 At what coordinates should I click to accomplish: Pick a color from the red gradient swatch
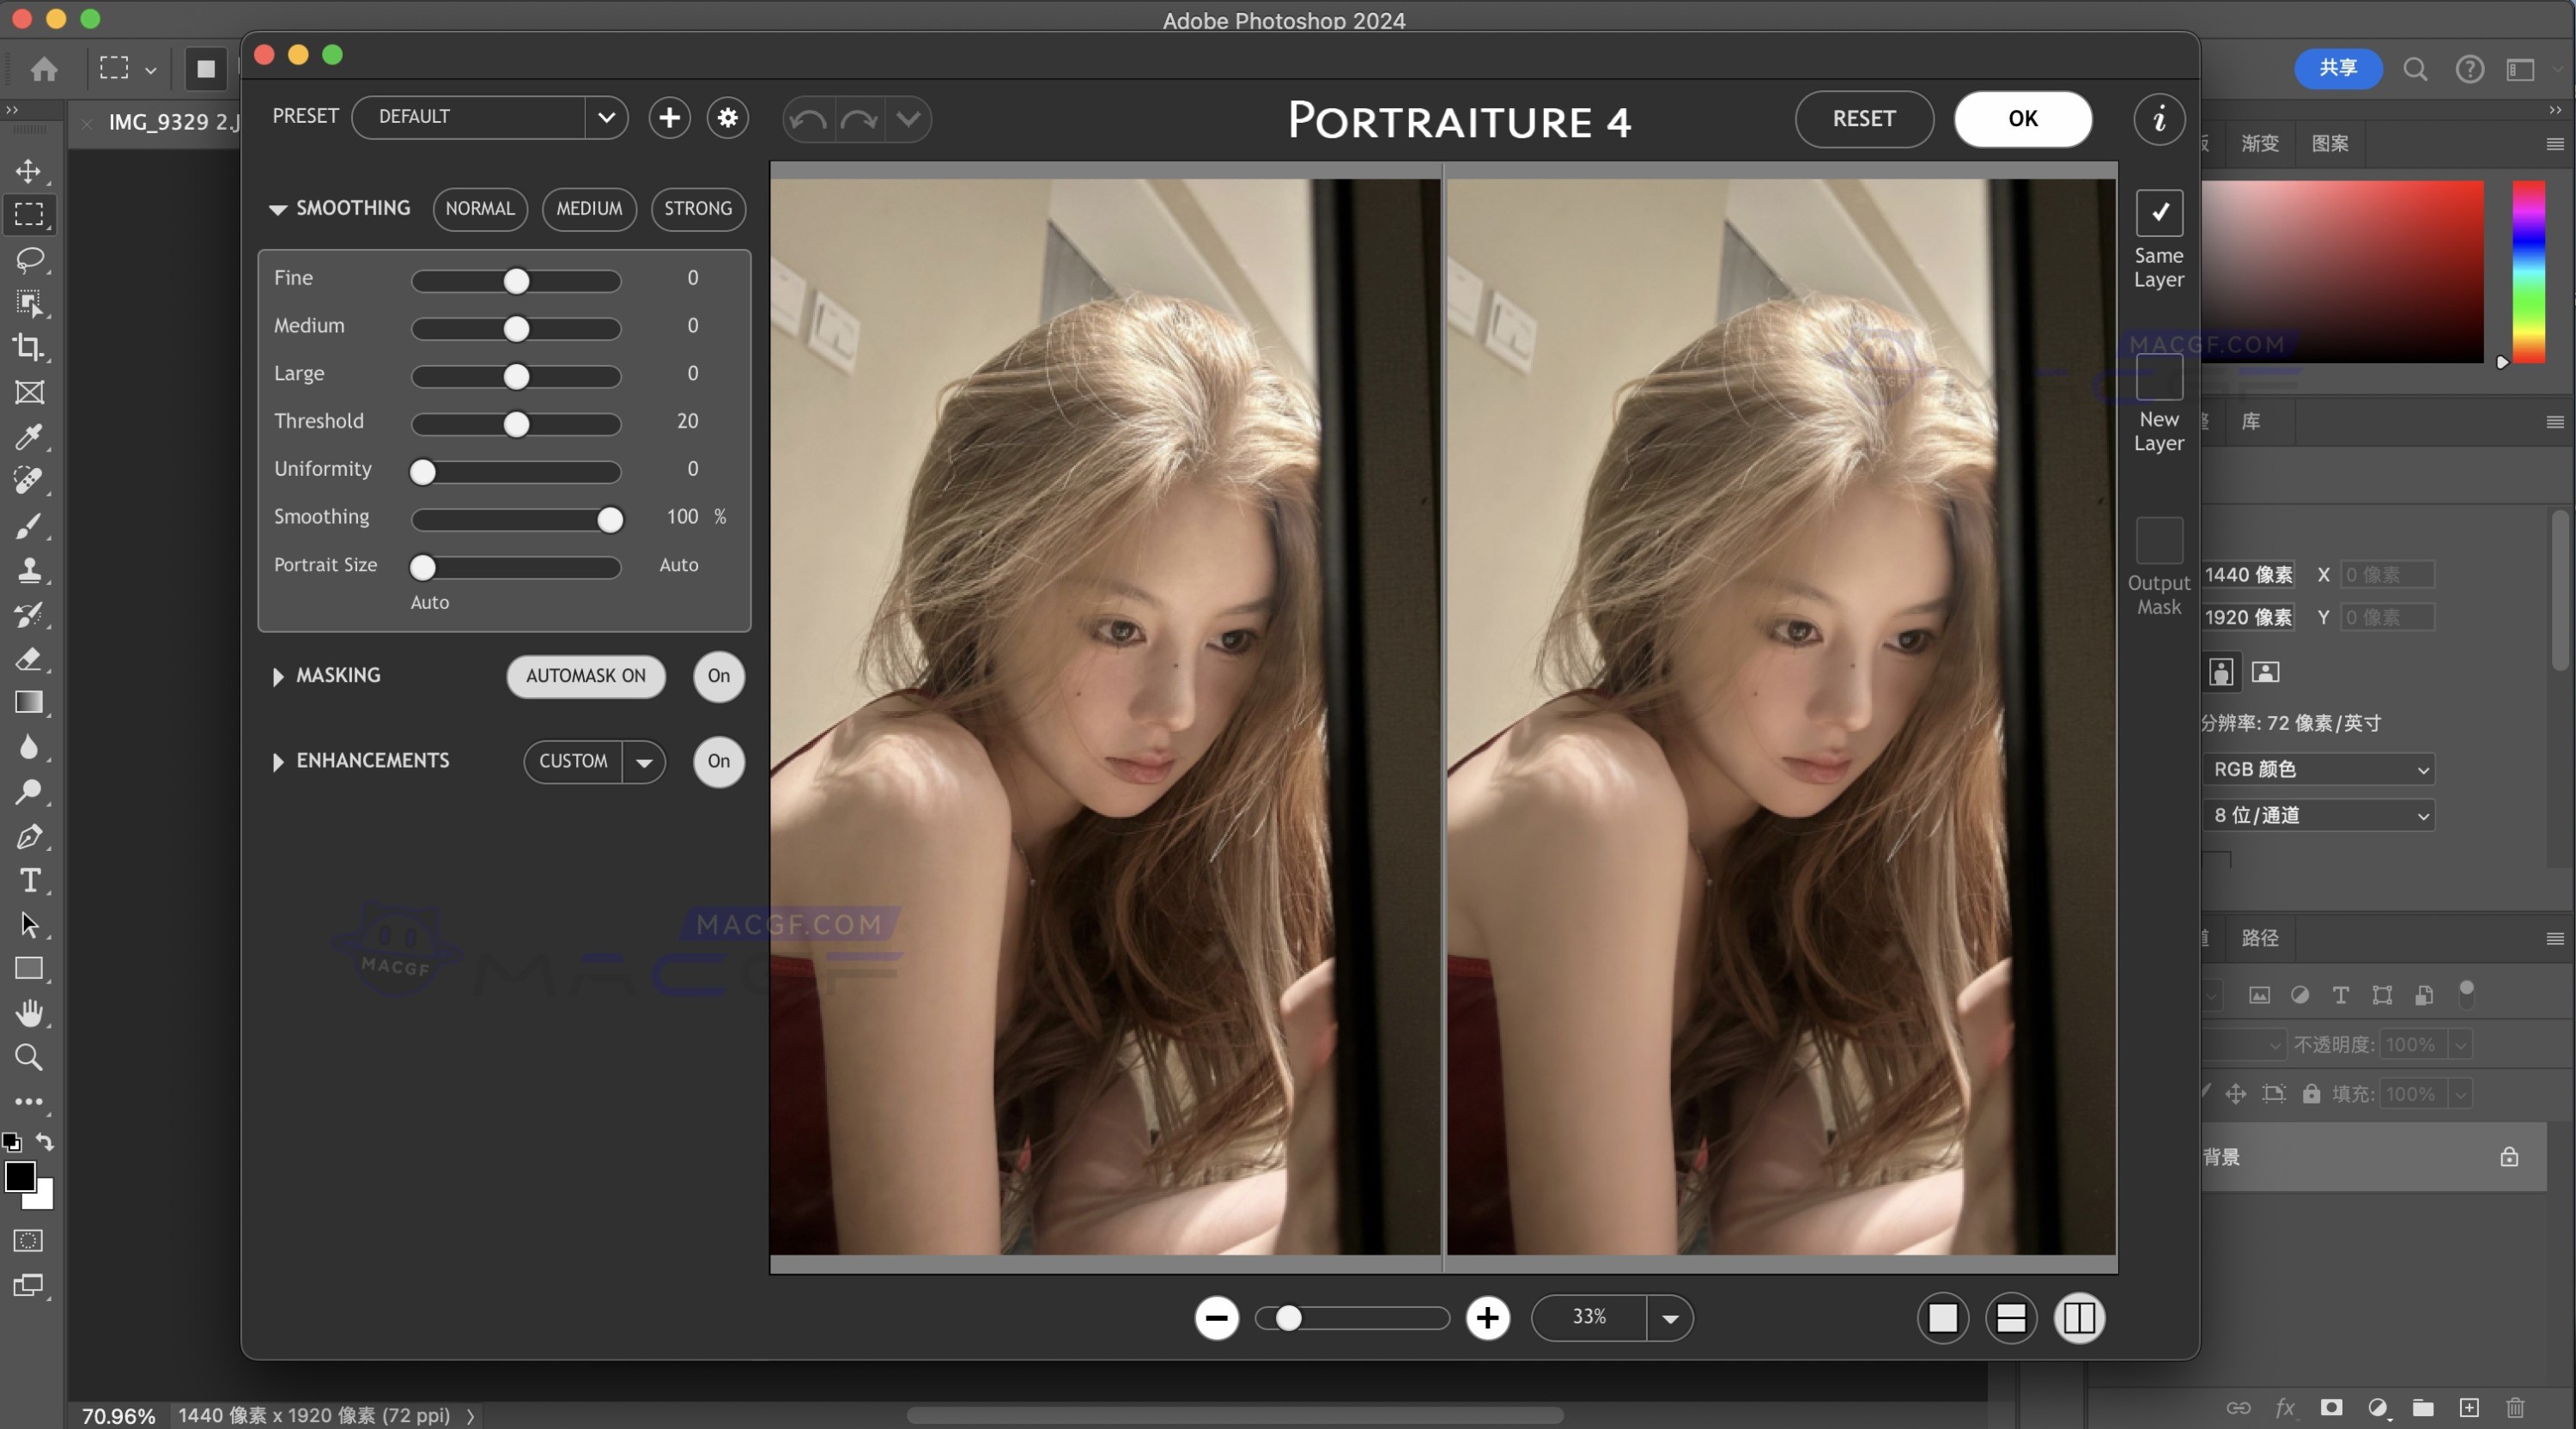[x=2345, y=273]
